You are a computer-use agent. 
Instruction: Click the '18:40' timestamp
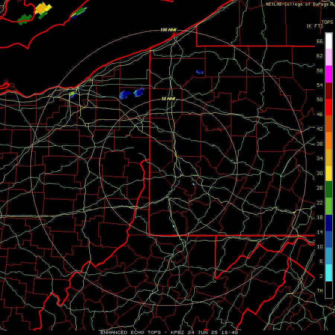pos(229,332)
